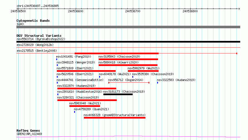Click red bar under nsv5880018 (Almarri2020)
This screenshot has height=140, width=248.
128,65
